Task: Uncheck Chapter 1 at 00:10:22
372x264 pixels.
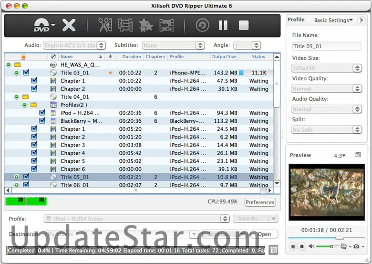Action: [x=34, y=80]
